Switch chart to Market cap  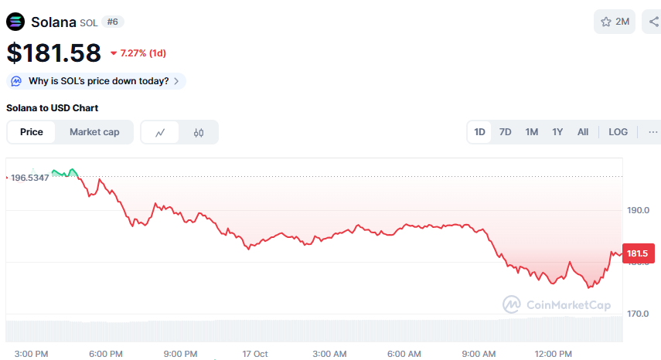coord(94,132)
